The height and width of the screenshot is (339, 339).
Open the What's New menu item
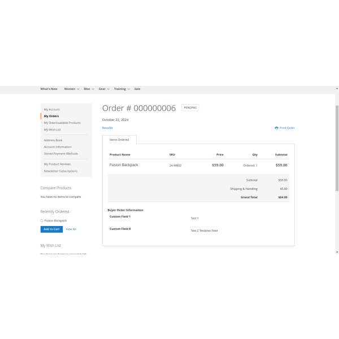tap(49, 89)
